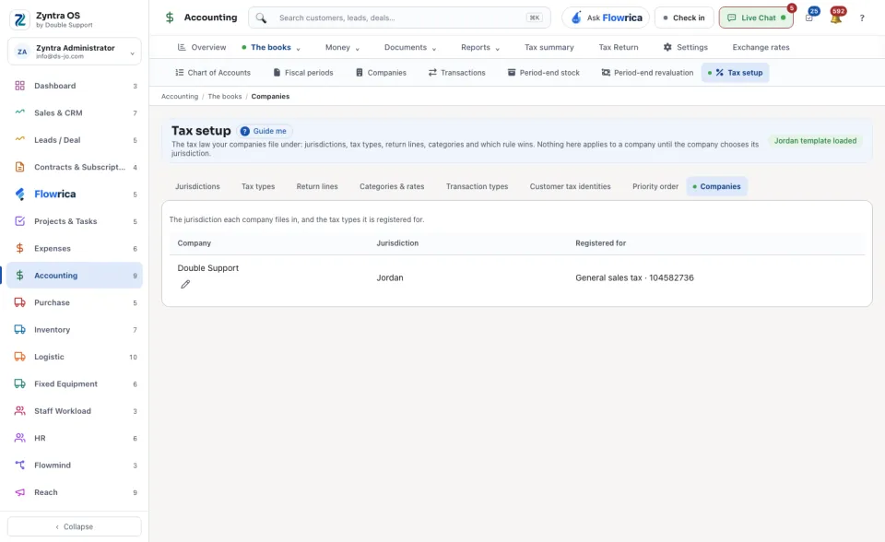Switch to Tax types tab
The height and width of the screenshot is (542, 885).
(x=258, y=187)
